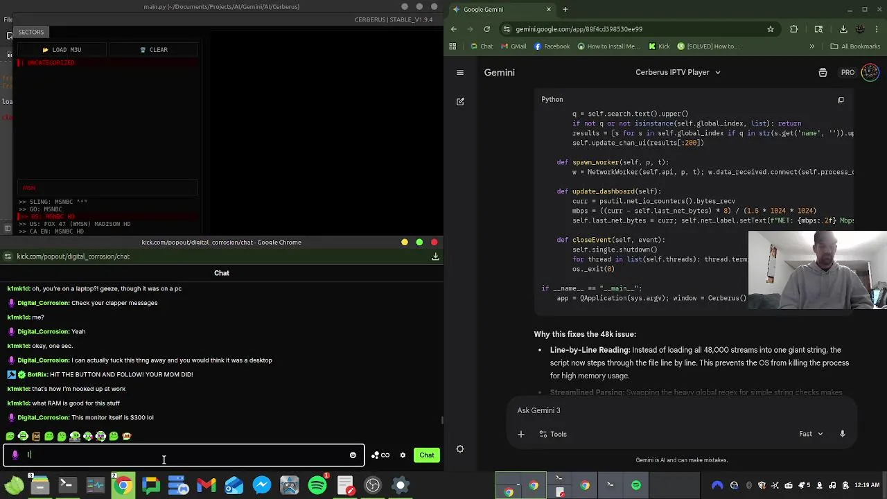
Task: Click the Kick chat scrollbar
Action: click(441, 420)
